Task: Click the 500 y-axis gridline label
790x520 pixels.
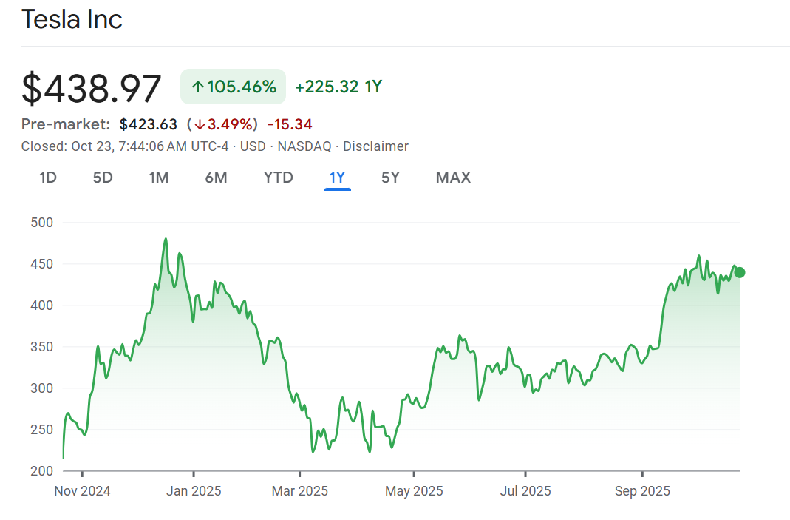Action: [41, 222]
